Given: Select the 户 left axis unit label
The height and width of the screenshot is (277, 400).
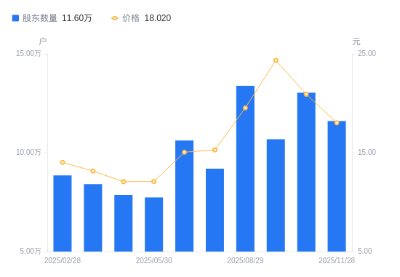Looking at the screenshot, I should click(43, 41).
